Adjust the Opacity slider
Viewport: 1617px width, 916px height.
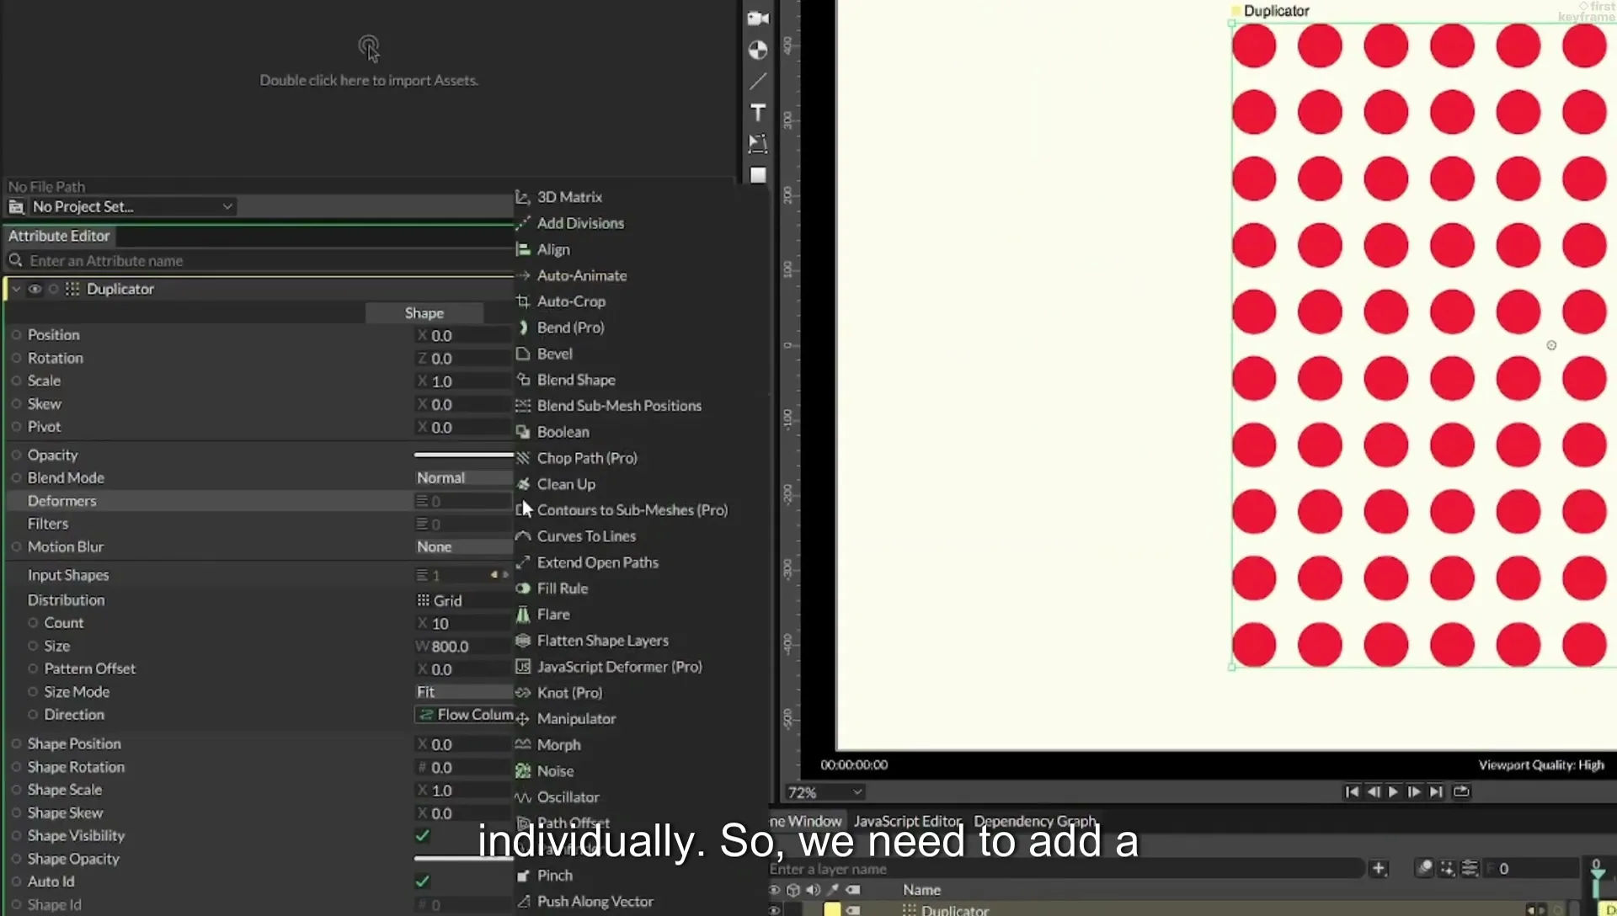(463, 455)
